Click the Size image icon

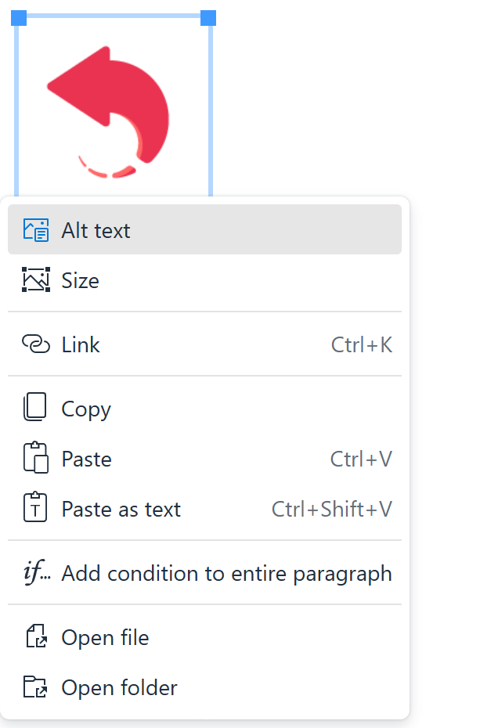click(35, 280)
